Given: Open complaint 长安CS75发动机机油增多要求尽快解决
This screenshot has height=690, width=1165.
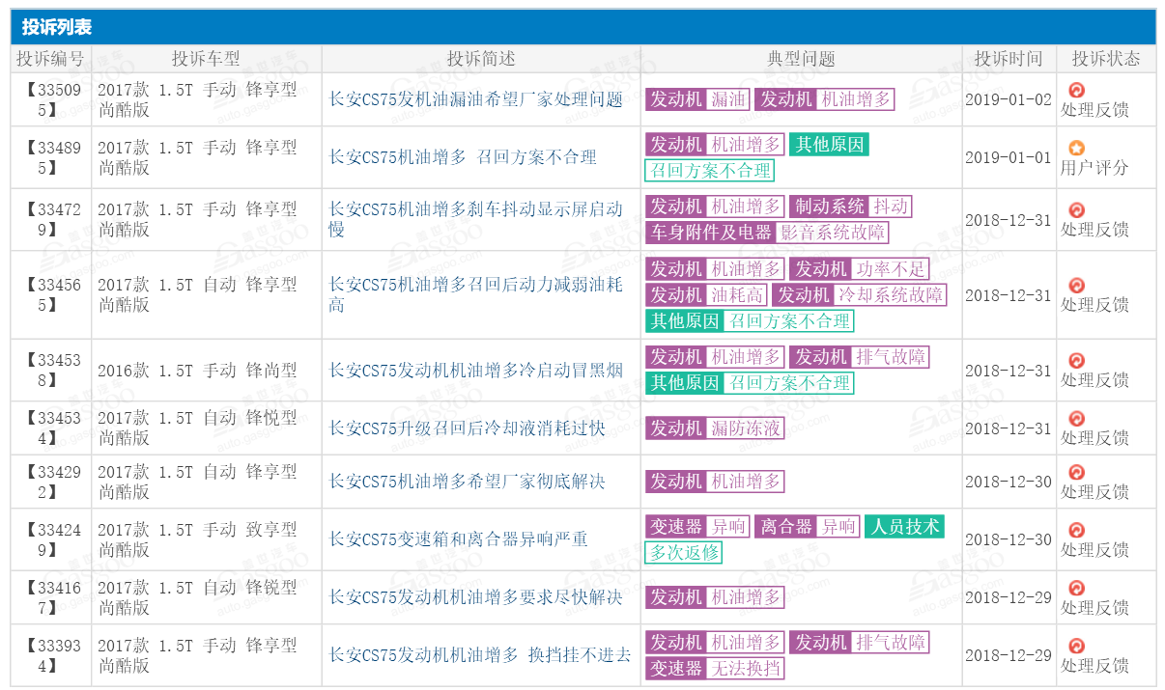Looking at the screenshot, I should coord(476,597).
